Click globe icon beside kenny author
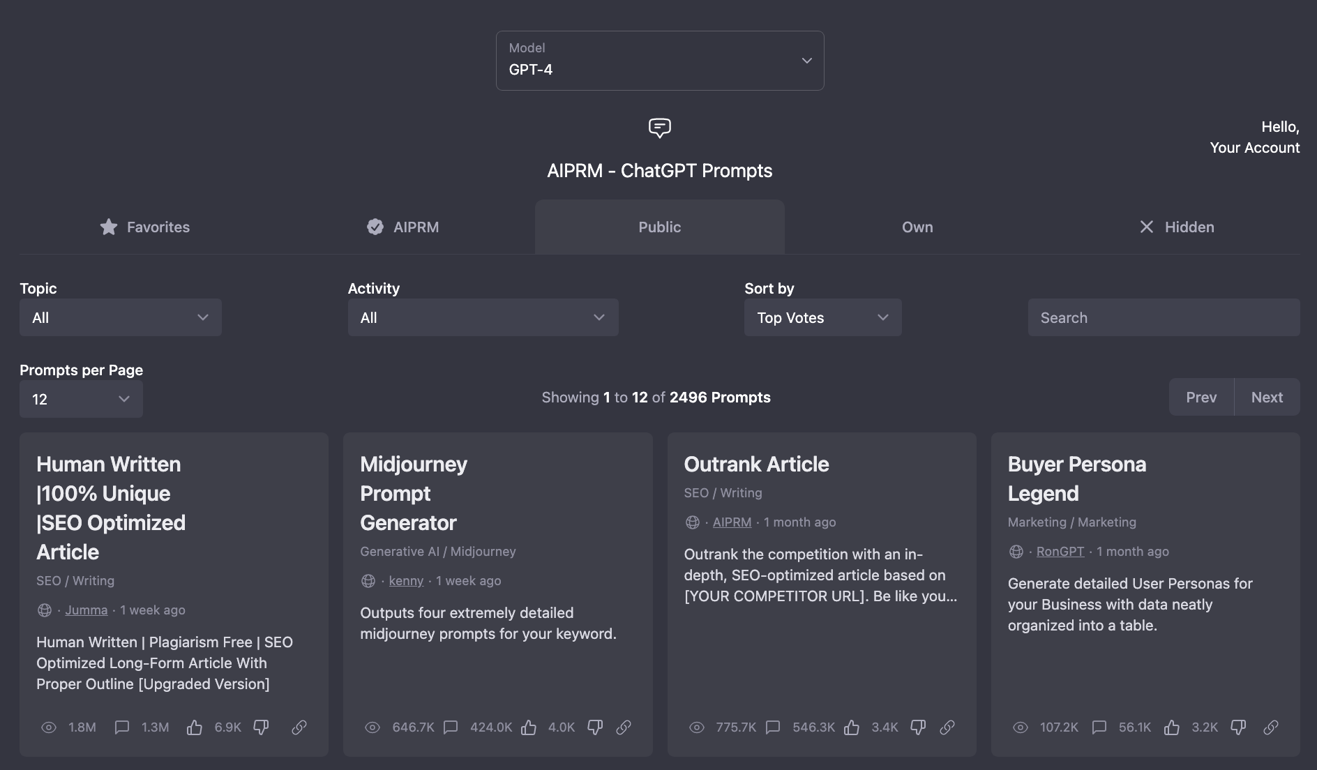1317x770 pixels. [368, 581]
